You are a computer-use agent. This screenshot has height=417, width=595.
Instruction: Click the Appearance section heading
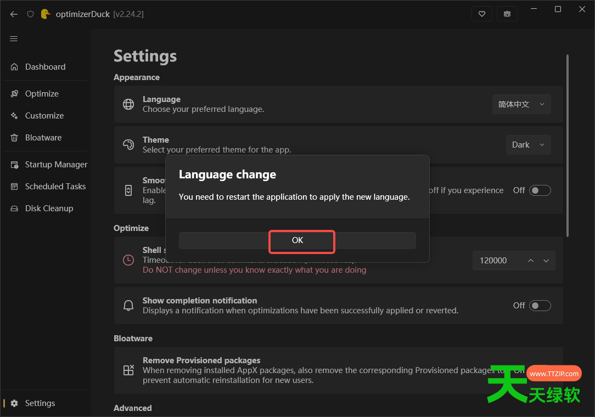coord(137,77)
